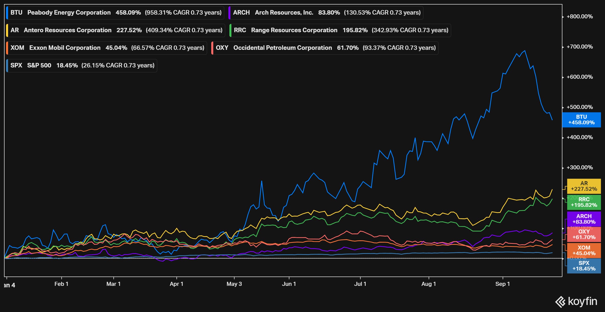Click the AR 409.34% CAGR text

coord(184,30)
